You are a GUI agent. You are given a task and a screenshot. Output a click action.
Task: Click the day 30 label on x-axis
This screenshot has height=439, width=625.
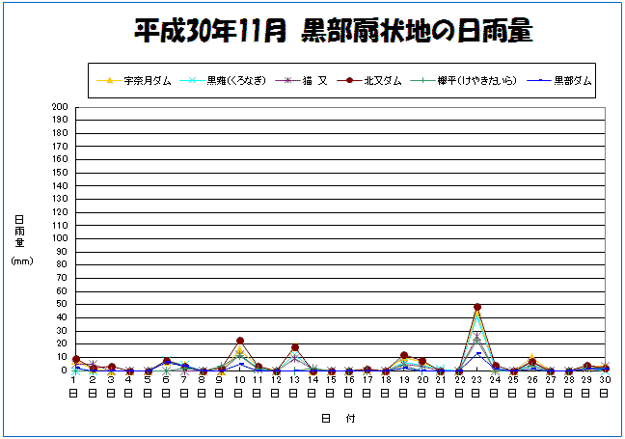[x=604, y=381]
